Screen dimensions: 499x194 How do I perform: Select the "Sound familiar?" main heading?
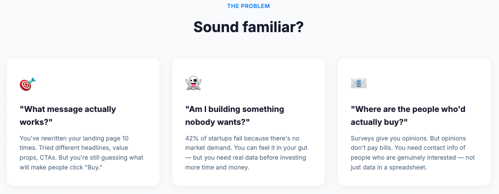point(249,27)
